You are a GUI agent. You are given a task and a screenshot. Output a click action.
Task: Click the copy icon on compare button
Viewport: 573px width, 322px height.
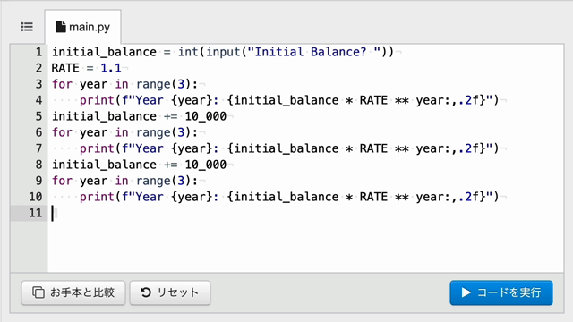click(38, 292)
